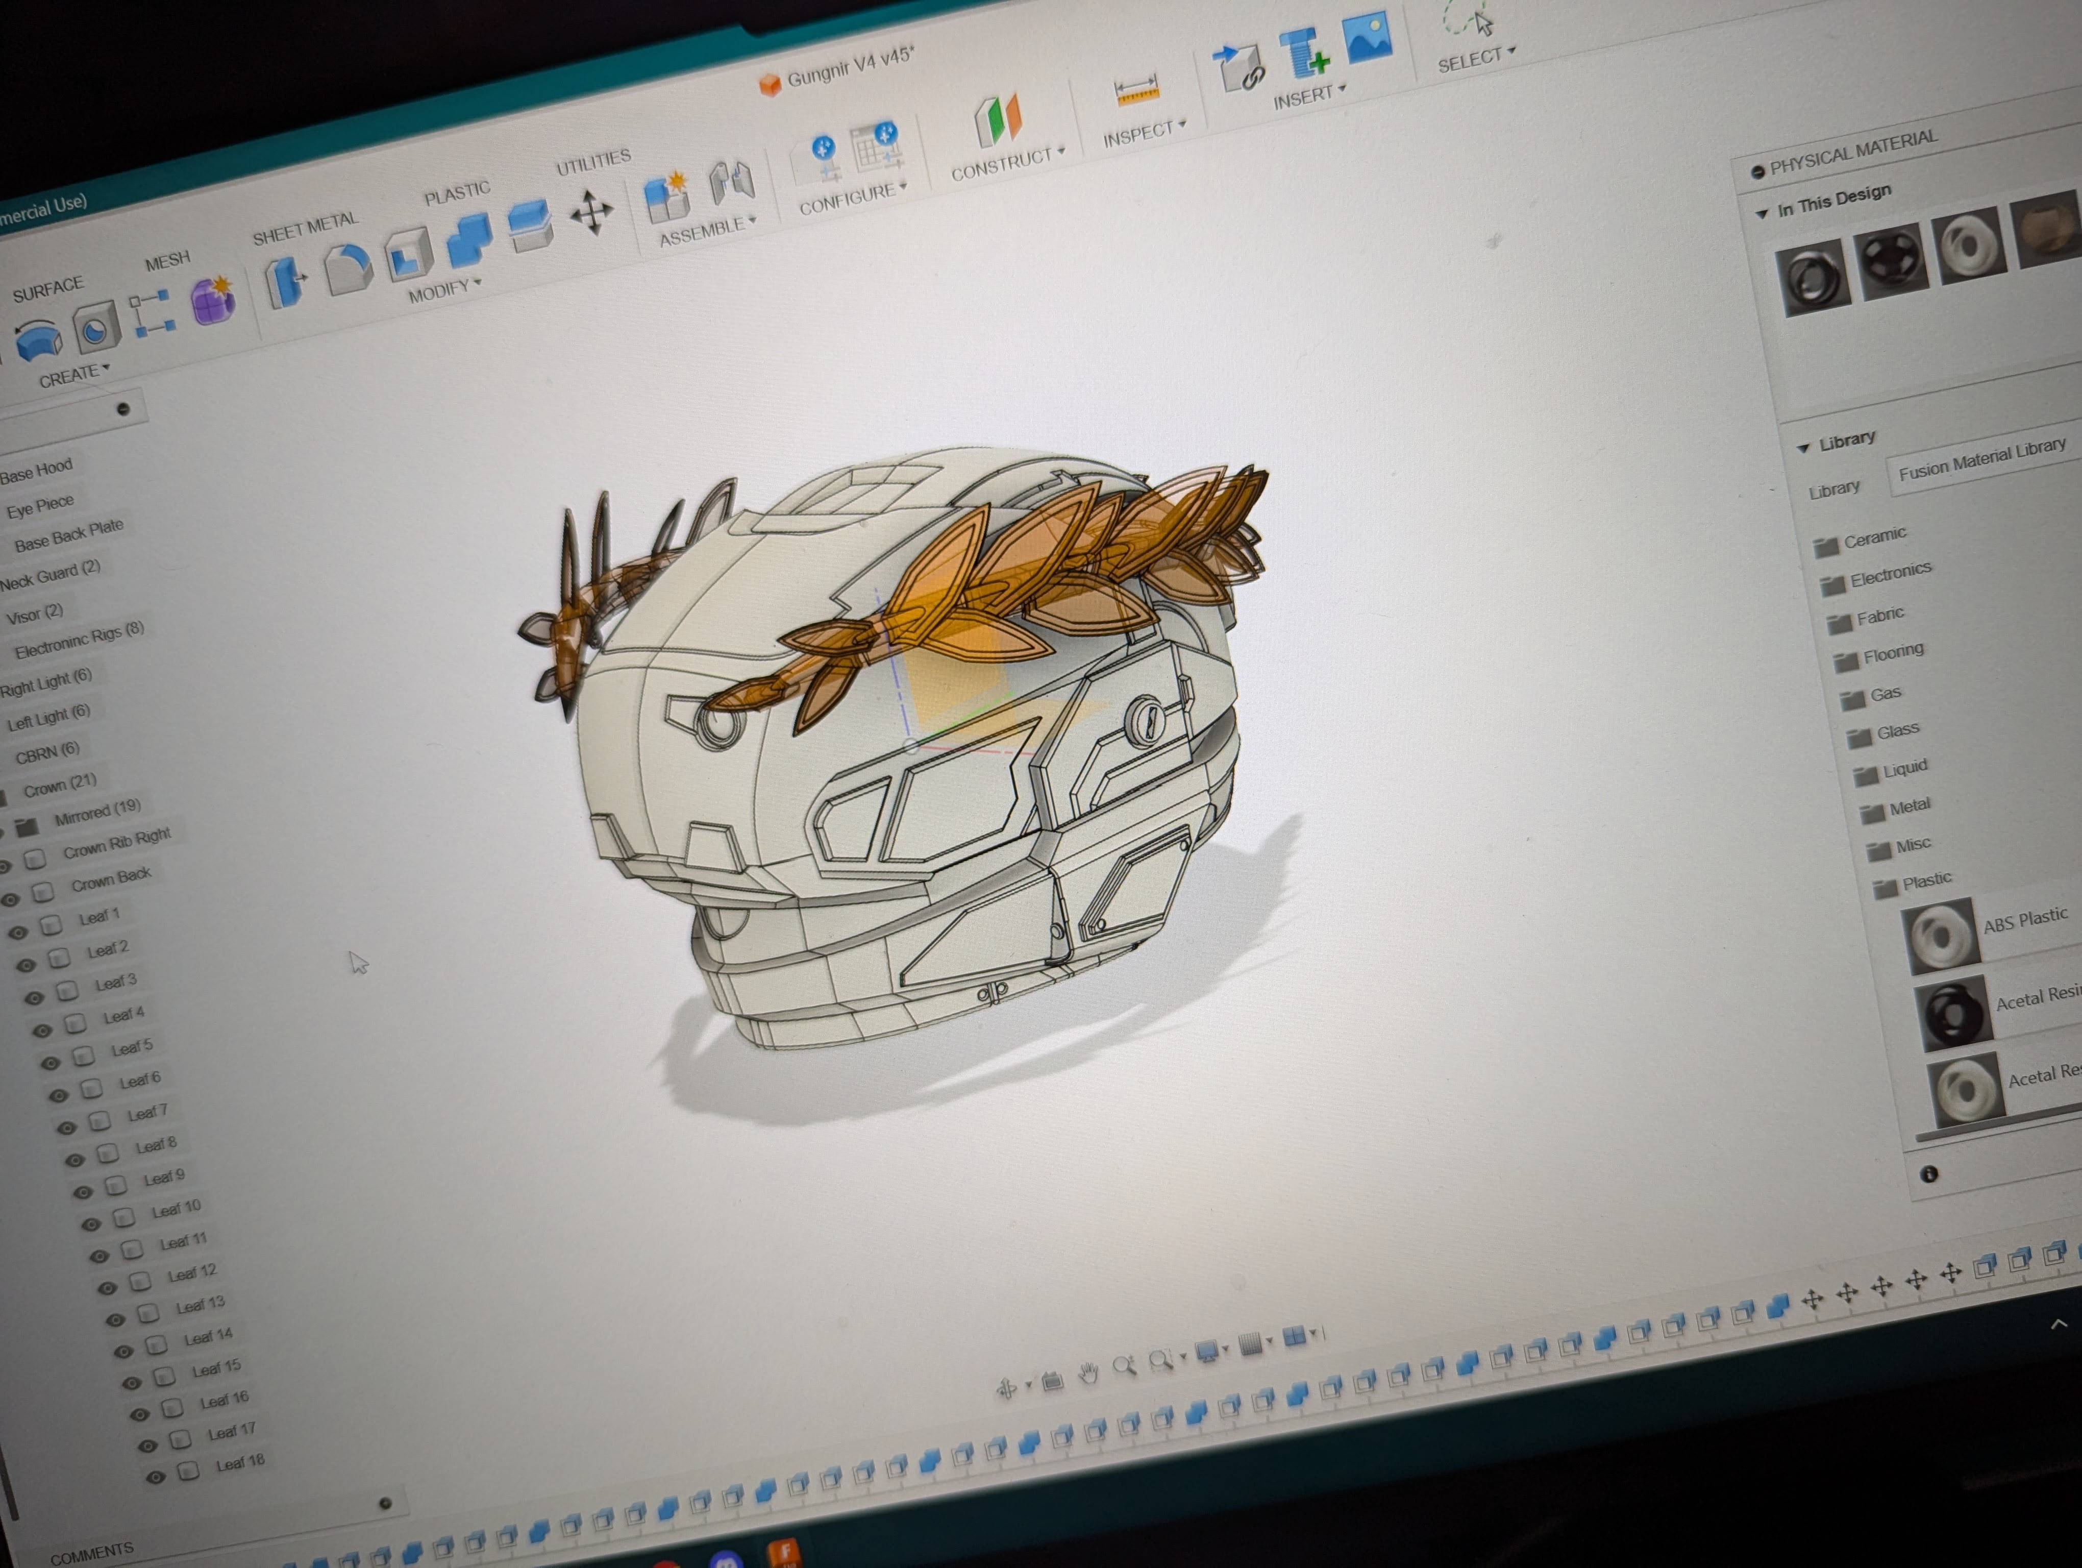This screenshot has width=2082, height=1568.
Task: Select the Pan hand tool
Action: 1088,1373
